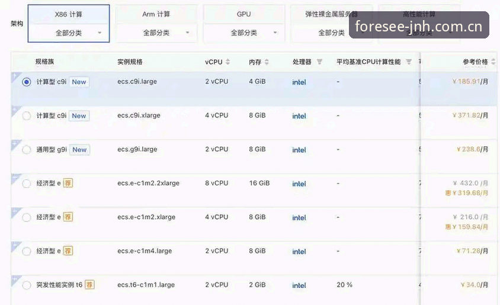This screenshot has height=305, width=500.
Task: Click discounted price ¥159.84/月
Action: click(x=467, y=227)
